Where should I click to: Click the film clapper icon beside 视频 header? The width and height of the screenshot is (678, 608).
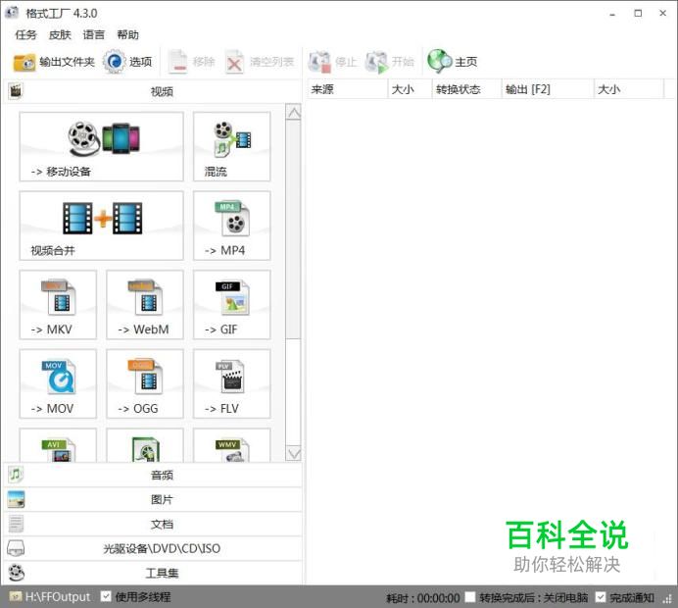(15, 91)
